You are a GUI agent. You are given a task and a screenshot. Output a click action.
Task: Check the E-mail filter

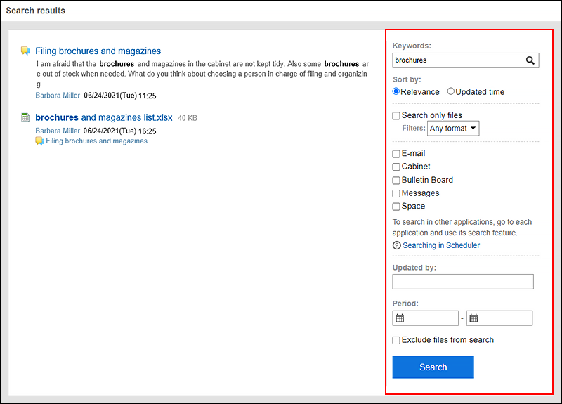tap(396, 154)
